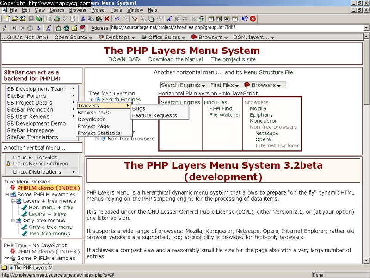Collapse the Layers + tree menus node

click(13, 201)
